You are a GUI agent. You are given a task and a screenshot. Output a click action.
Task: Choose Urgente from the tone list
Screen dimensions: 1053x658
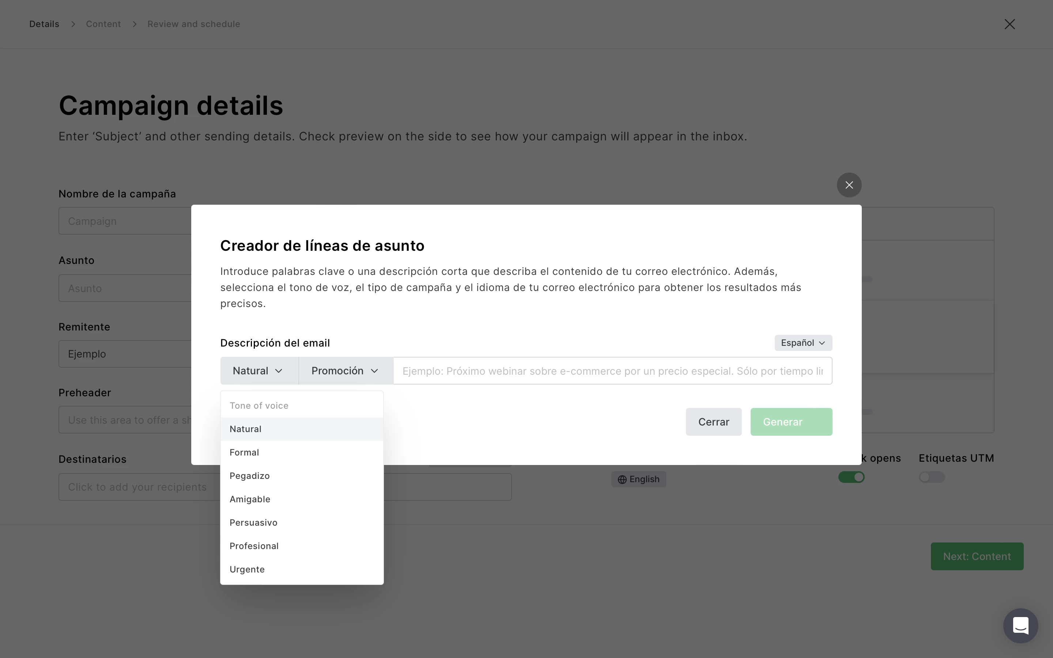247,570
